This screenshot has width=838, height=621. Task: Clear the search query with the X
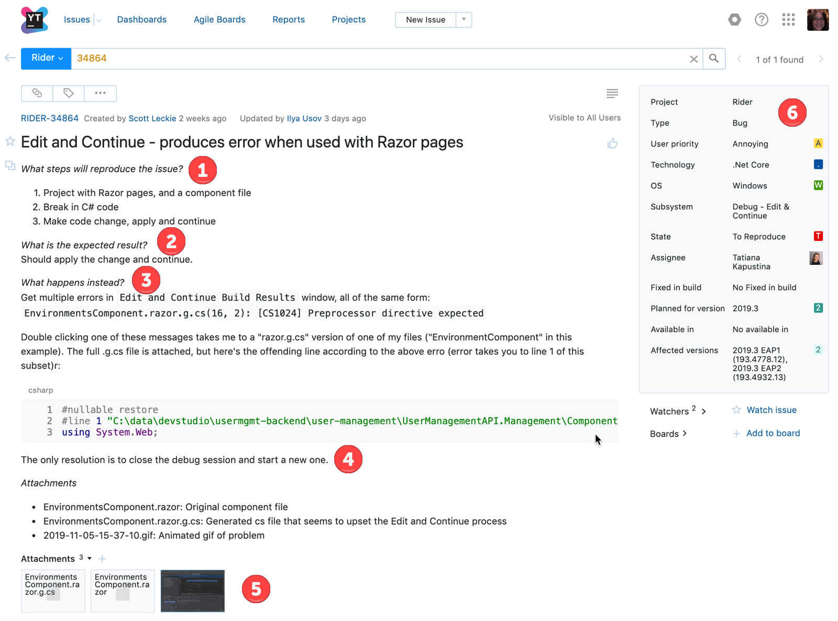(x=693, y=59)
